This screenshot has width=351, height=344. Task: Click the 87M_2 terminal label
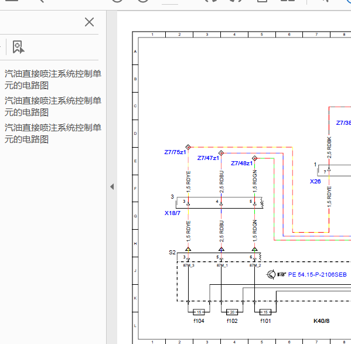255,265
